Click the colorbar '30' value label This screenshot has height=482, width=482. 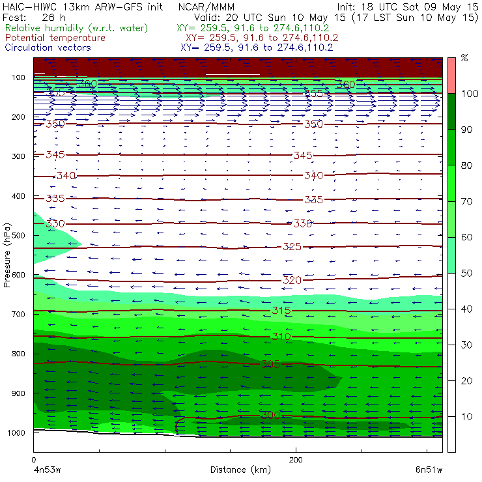pos(466,345)
